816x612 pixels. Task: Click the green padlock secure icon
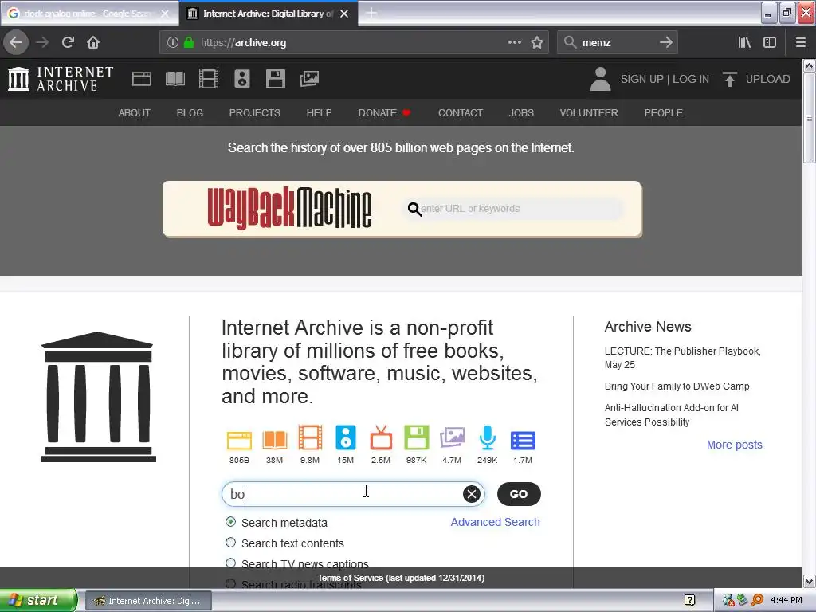189,43
